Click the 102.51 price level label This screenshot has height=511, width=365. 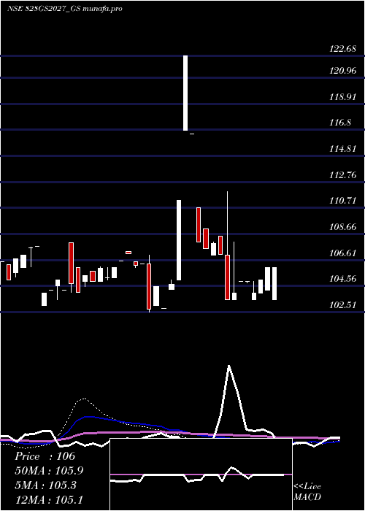click(x=342, y=305)
